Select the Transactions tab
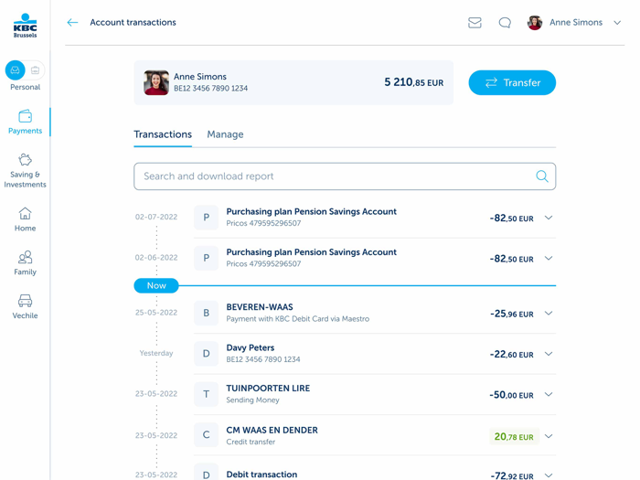640x480 pixels. coord(163,134)
